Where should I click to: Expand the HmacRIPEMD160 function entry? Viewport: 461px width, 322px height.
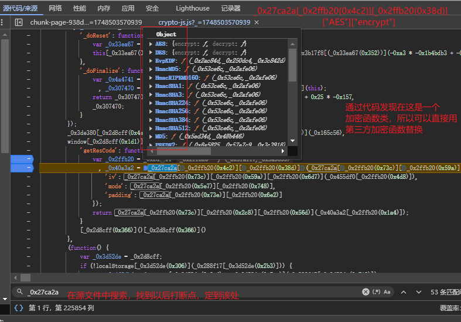click(x=151, y=77)
